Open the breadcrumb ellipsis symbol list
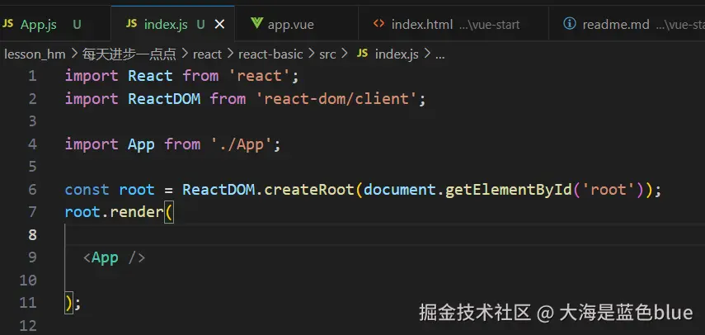The width and height of the screenshot is (705, 335). click(x=440, y=54)
